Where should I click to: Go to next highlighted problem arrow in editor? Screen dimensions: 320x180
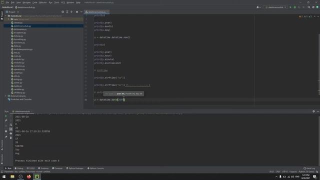click(x=318, y=16)
